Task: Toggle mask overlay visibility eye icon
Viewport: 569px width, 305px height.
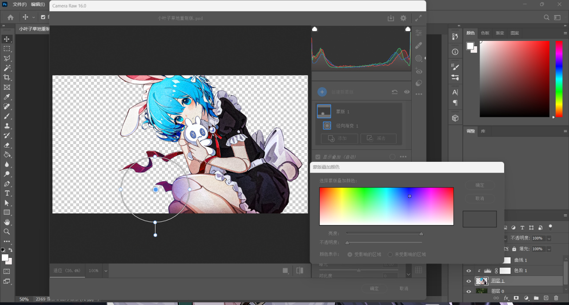Action: tap(407, 92)
